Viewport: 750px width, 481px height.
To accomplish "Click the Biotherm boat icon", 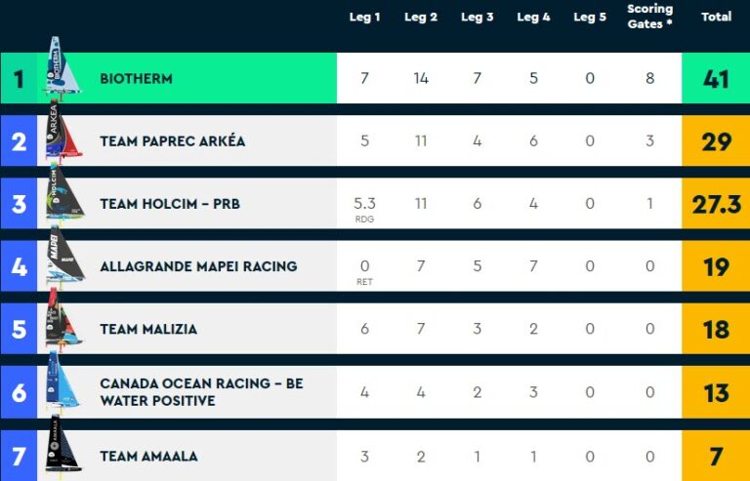I will (x=59, y=68).
